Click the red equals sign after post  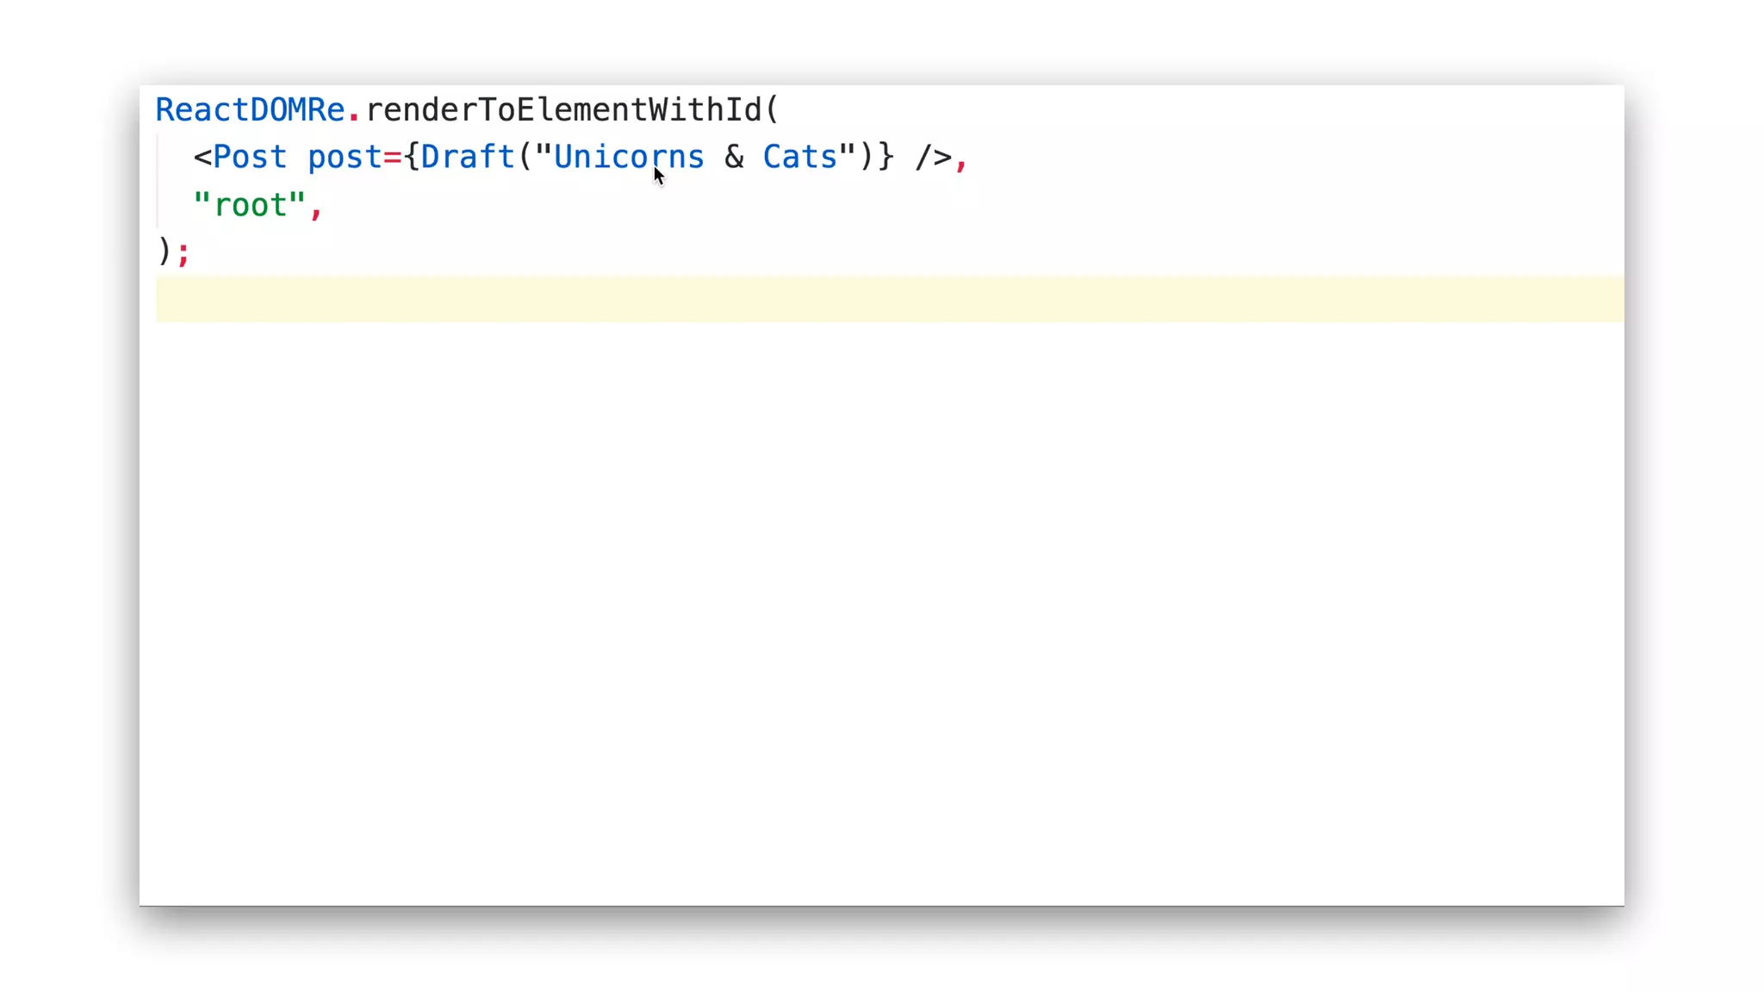392,158
